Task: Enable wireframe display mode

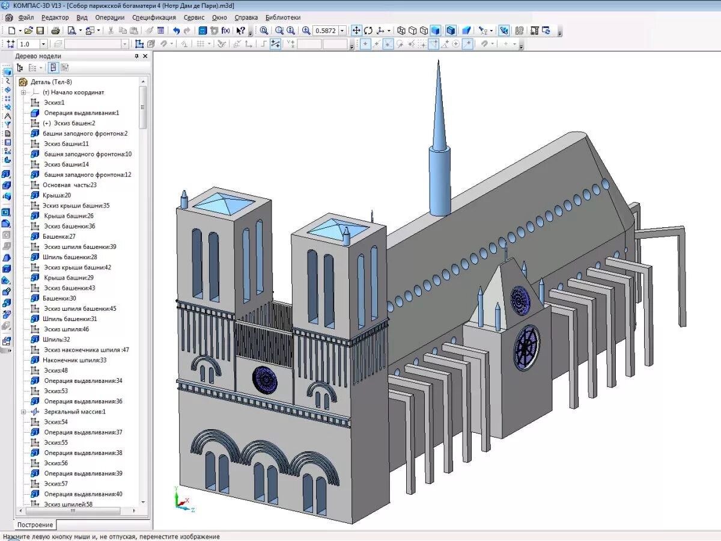Action: coord(401,31)
